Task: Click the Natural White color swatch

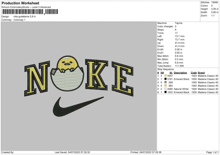Action: click(x=165, y=89)
